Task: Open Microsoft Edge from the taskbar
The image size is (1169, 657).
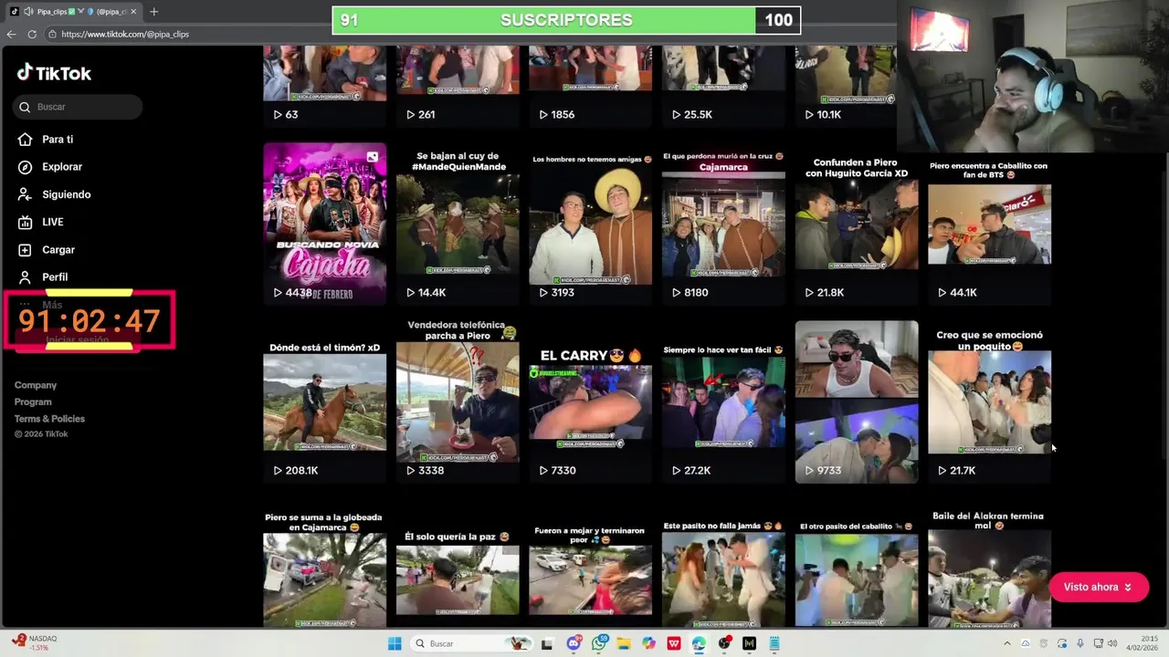Action: tap(699, 643)
